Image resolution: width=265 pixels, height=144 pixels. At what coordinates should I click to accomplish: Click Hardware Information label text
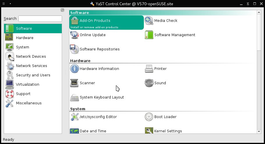(99, 69)
